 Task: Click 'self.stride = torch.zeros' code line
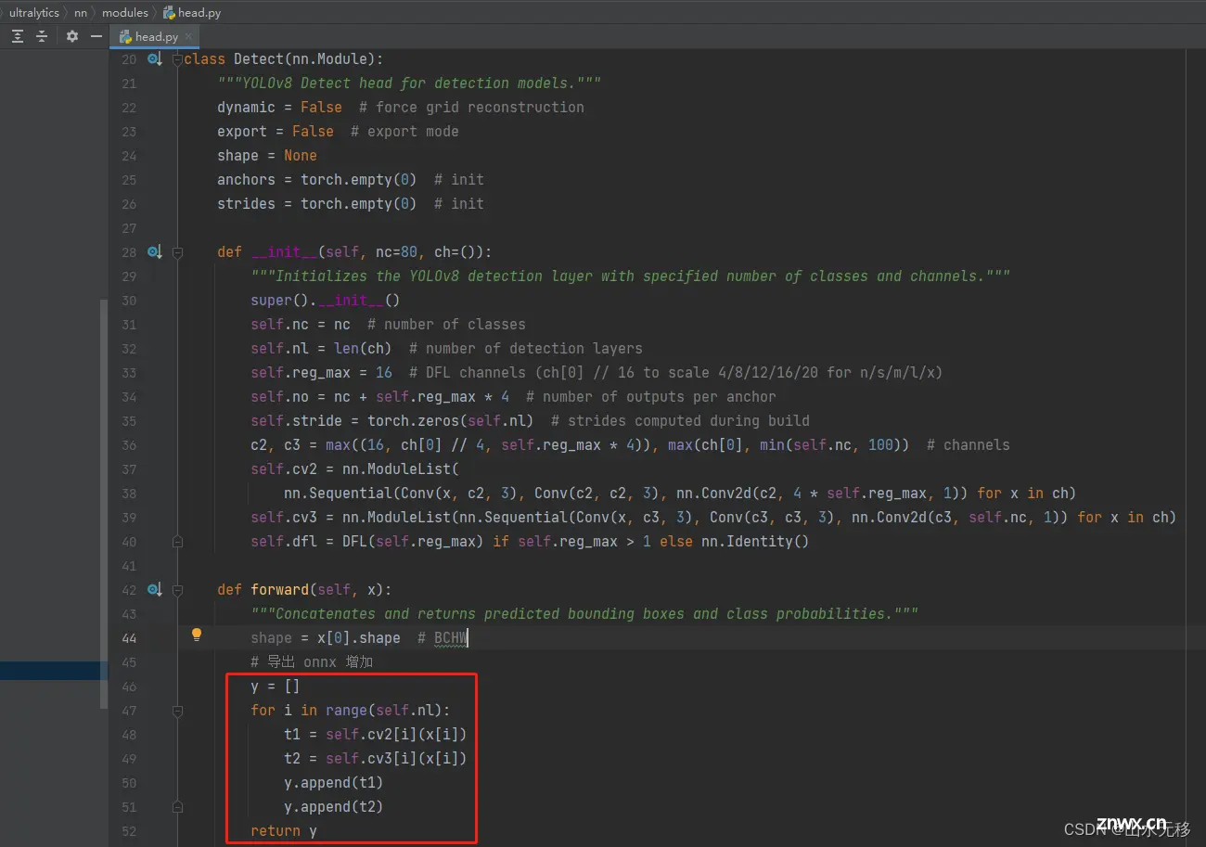tap(530, 421)
